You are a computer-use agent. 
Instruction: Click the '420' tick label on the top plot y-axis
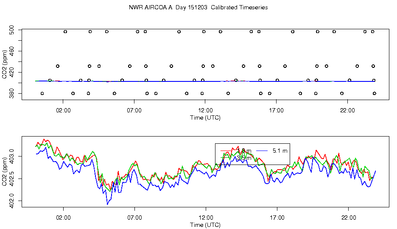coord(12,73)
